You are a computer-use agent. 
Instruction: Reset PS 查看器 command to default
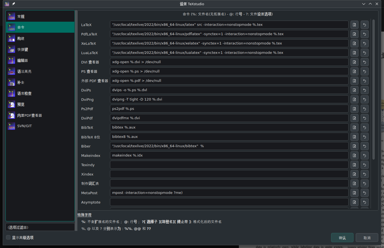pos(365,71)
